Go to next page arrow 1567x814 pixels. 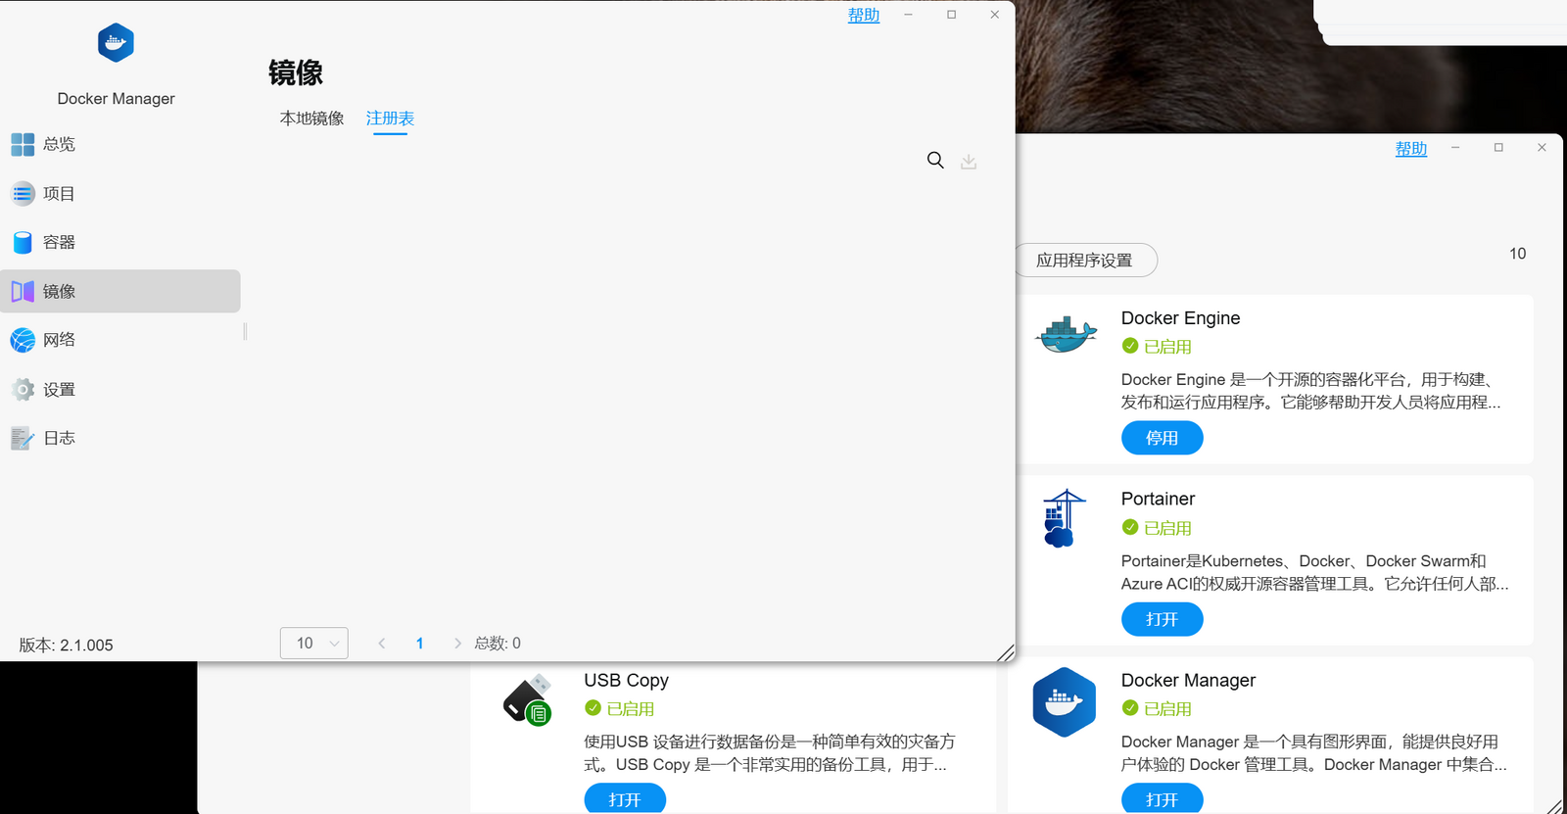pyautogui.click(x=457, y=644)
